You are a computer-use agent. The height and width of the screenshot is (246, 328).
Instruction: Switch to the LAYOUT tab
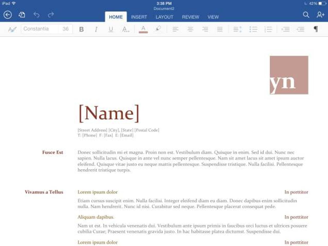[x=165, y=17]
